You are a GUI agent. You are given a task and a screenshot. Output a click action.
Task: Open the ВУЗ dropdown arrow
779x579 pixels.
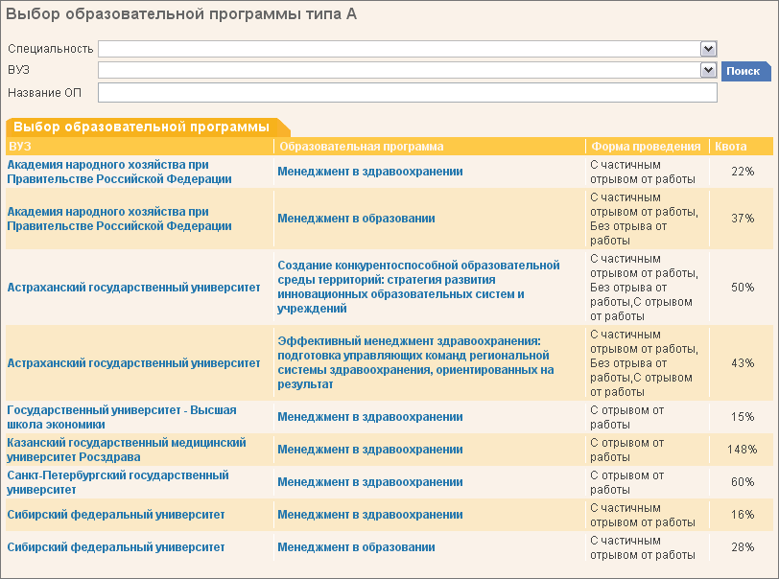[708, 70]
